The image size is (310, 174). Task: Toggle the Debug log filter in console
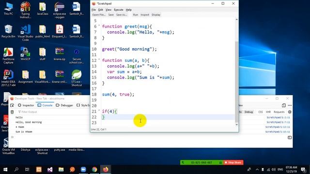pos(248,112)
